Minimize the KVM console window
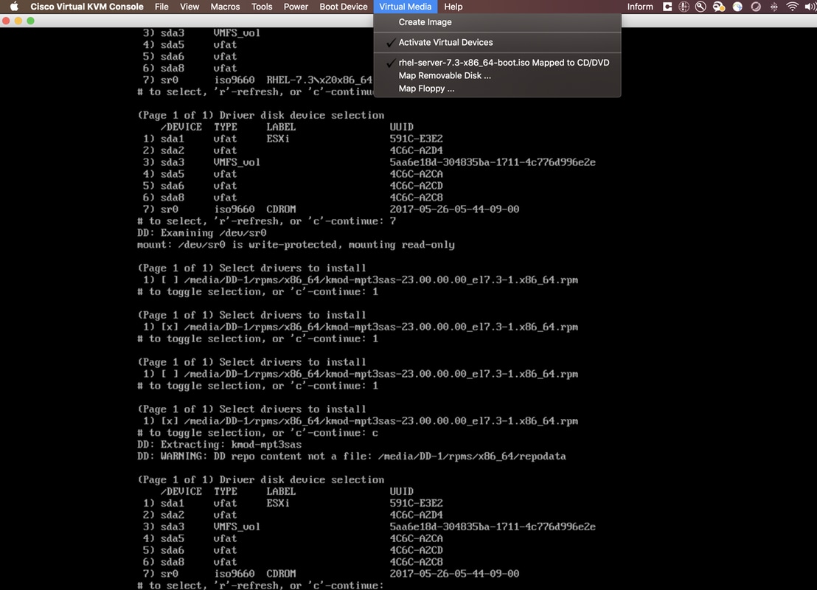 [x=18, y=21]
